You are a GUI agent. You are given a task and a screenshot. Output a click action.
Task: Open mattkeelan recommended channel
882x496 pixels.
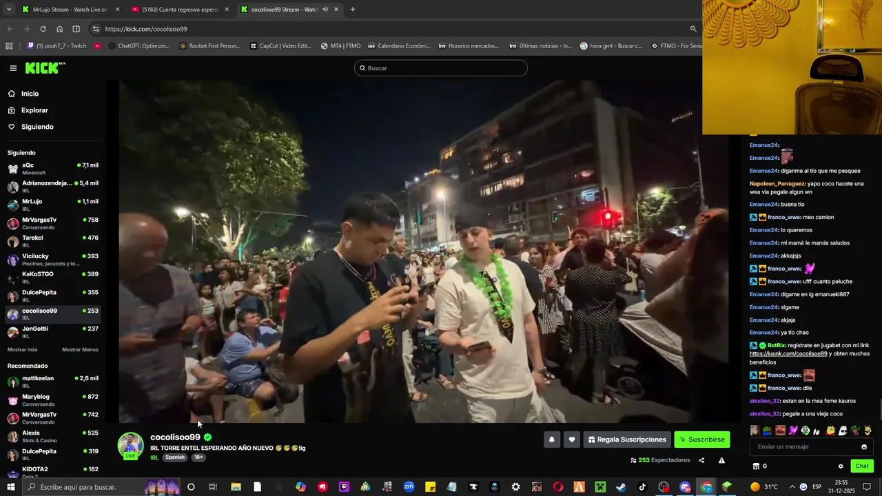pyautogui.click(x=52, y=382)
